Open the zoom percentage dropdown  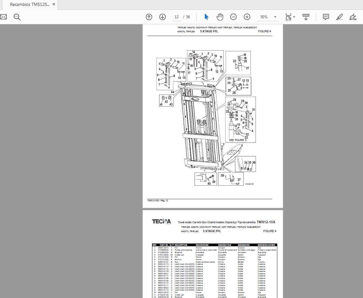[275, 17]
